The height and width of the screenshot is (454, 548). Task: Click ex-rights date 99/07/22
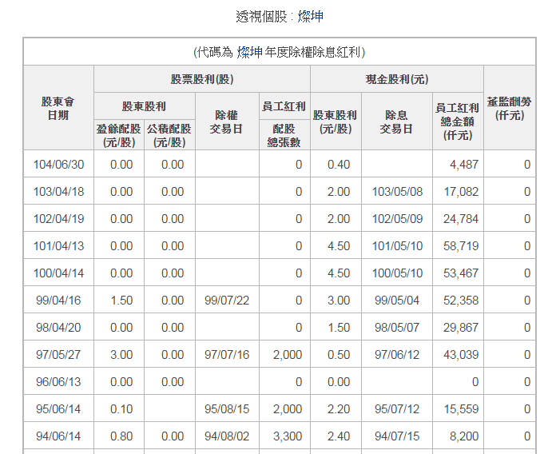pos(227,301)
